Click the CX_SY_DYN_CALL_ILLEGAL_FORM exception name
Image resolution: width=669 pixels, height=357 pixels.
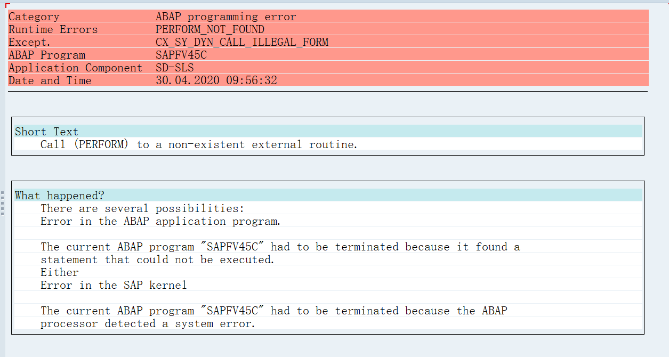tap(242, 42)
